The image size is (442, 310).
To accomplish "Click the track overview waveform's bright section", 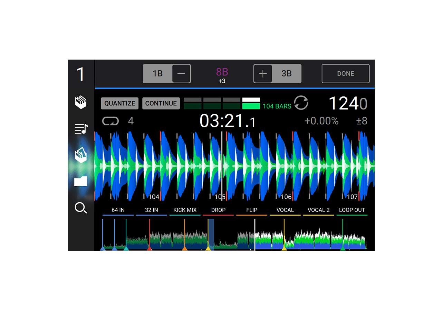I will pos(311,239).
